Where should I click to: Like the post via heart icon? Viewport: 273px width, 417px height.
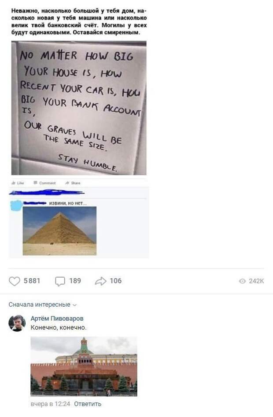[15, 281]
